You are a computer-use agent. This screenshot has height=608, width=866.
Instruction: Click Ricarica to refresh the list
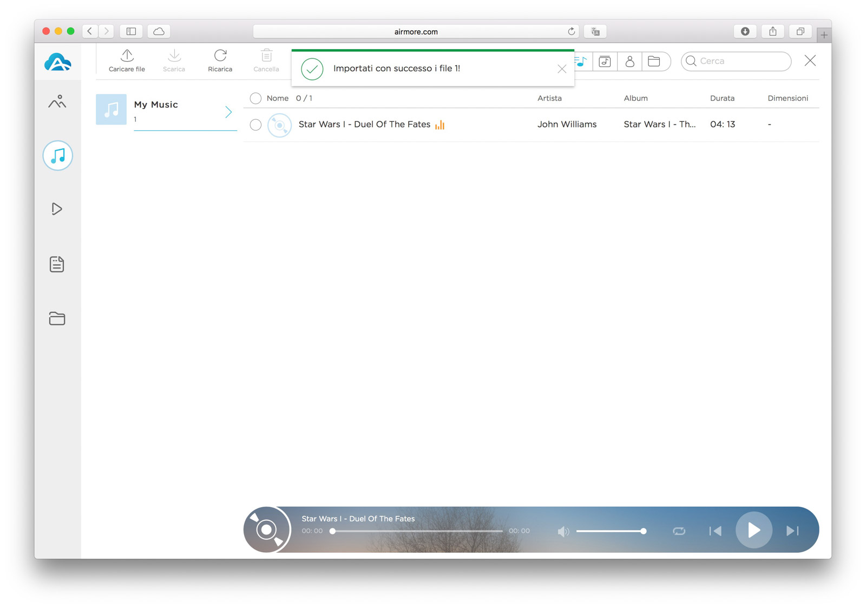coord(220,61)
